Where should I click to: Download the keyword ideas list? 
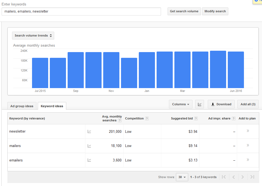click(221, 104)
